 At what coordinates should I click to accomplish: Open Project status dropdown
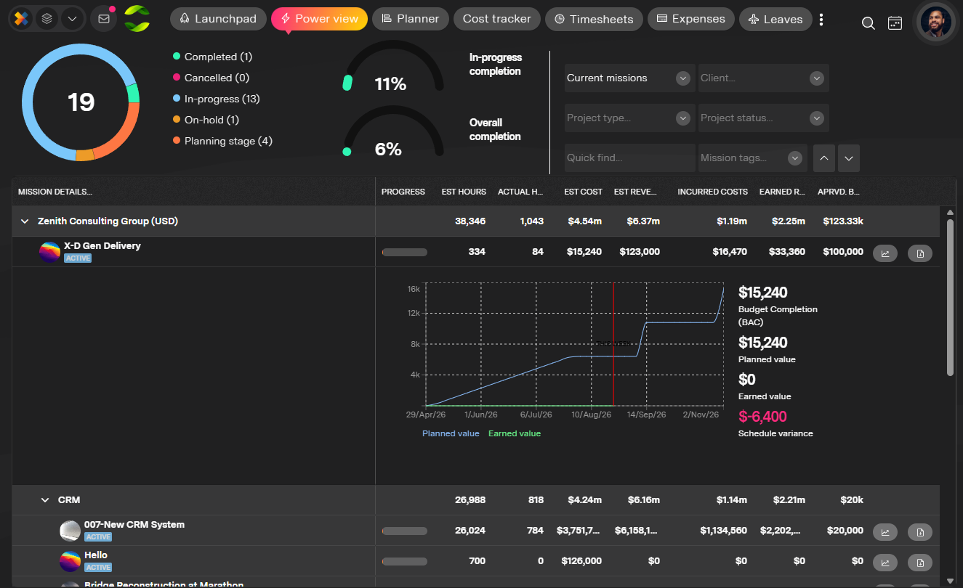(x=763, y=118)
